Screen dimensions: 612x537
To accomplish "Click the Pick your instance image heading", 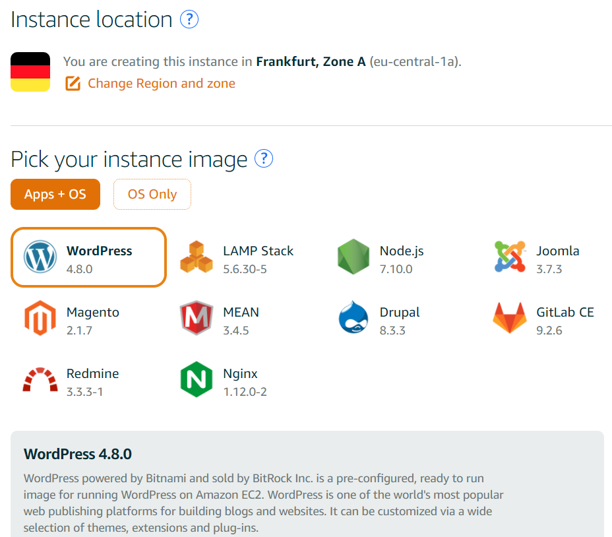I will tap(129, 160).
